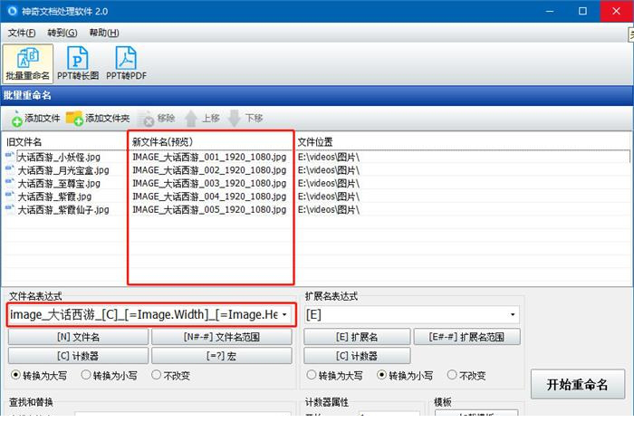
Task: Open the 文件(F) menu
Action: click(22, 33)
